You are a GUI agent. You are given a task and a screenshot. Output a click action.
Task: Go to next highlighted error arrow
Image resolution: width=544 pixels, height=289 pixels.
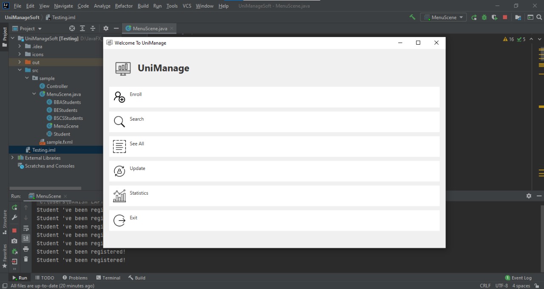pos(540,39)
